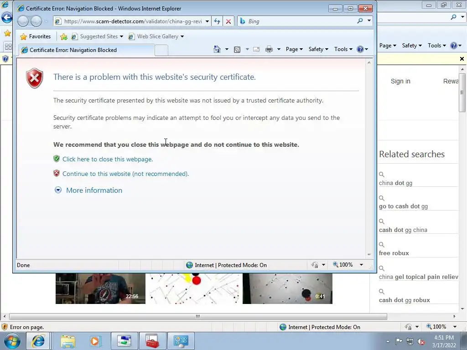467x350 pixels.
Task: Open the search provider dropdown arrow
Action: point(369,21)
